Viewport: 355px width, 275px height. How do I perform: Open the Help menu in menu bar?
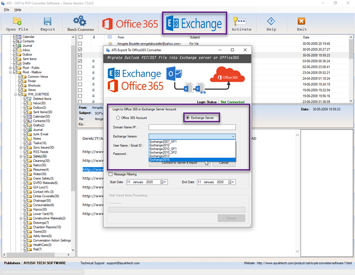click(x=18, y=9)
